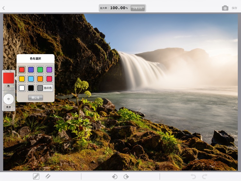The height and width of the screenshot is (181, 241).
Task: Pick the white color swatch
Action: (x=22, y=88)
